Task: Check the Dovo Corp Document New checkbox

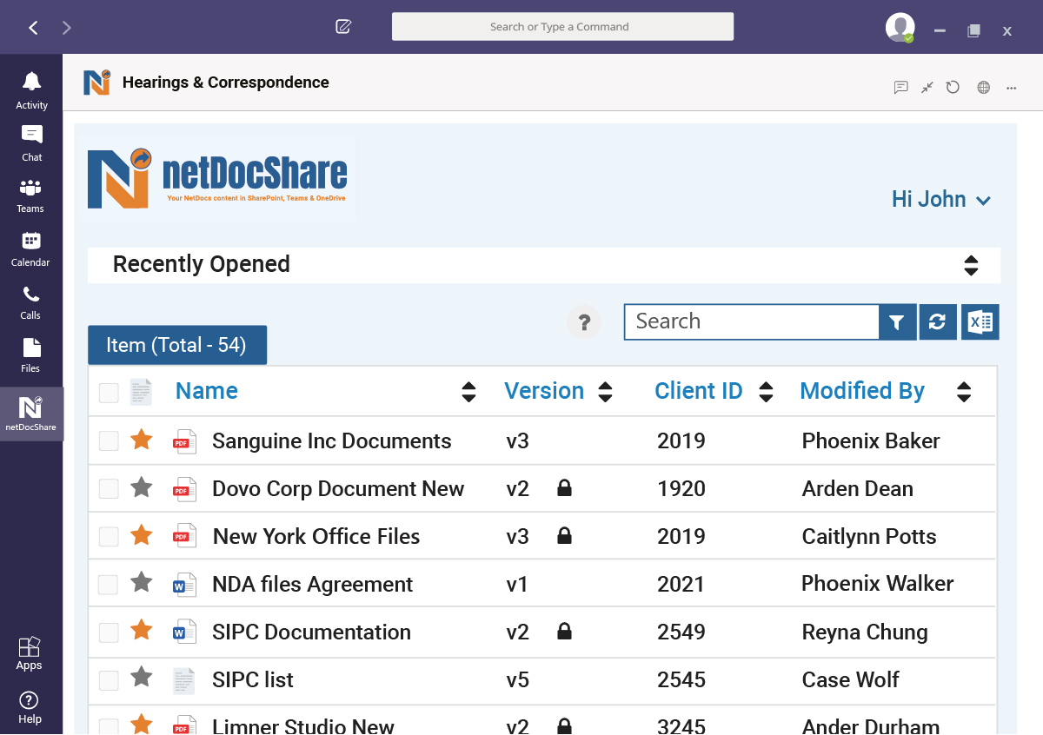Action: coord(109,489)
